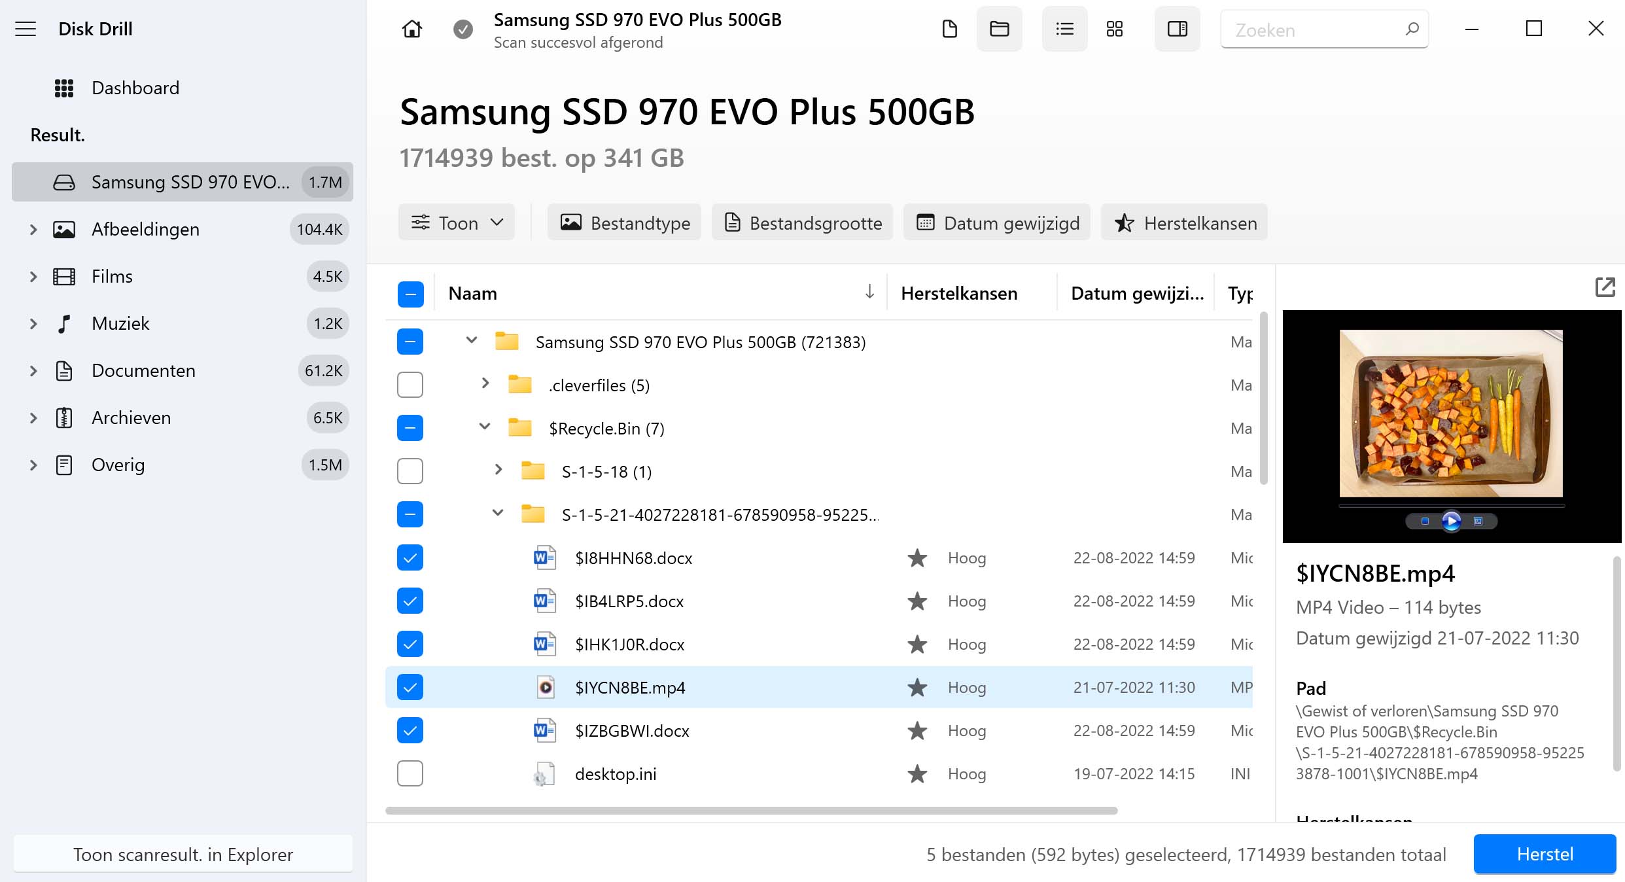The image size is (1625, 882).
Task: Filter by Bestandtype
Action: (x=624, y=222)
